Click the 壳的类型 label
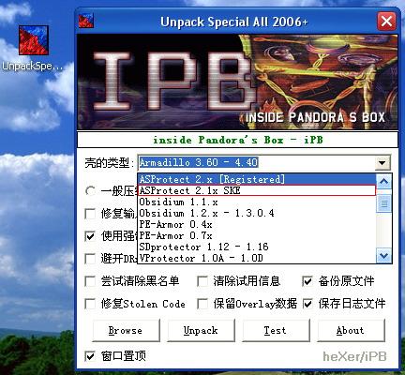 click(x=110, y=163)
